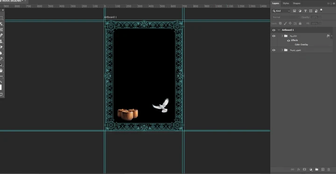Hide the حاشیه group visibility eye

click(x=273, y=36)
